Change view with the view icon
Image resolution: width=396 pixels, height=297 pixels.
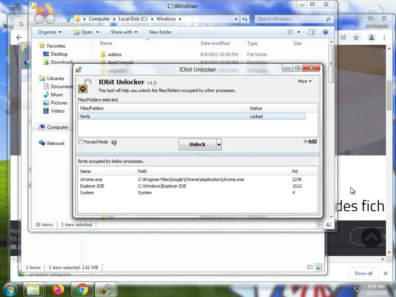pos(290,32)
